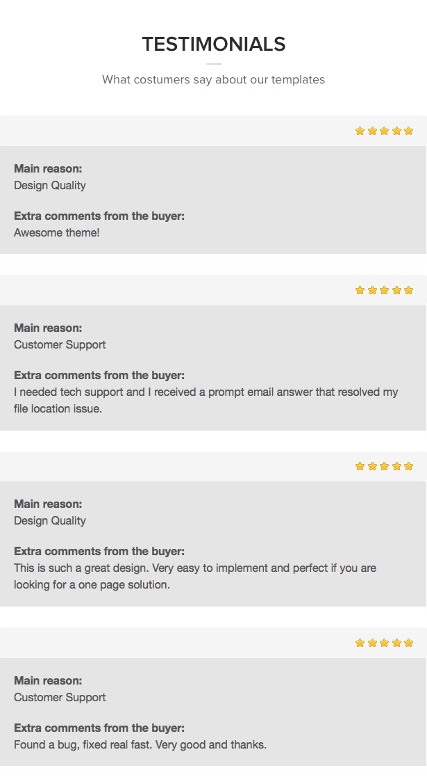Click the "Found a bug, fixed real fast" comment

click(x=140, y=745)
